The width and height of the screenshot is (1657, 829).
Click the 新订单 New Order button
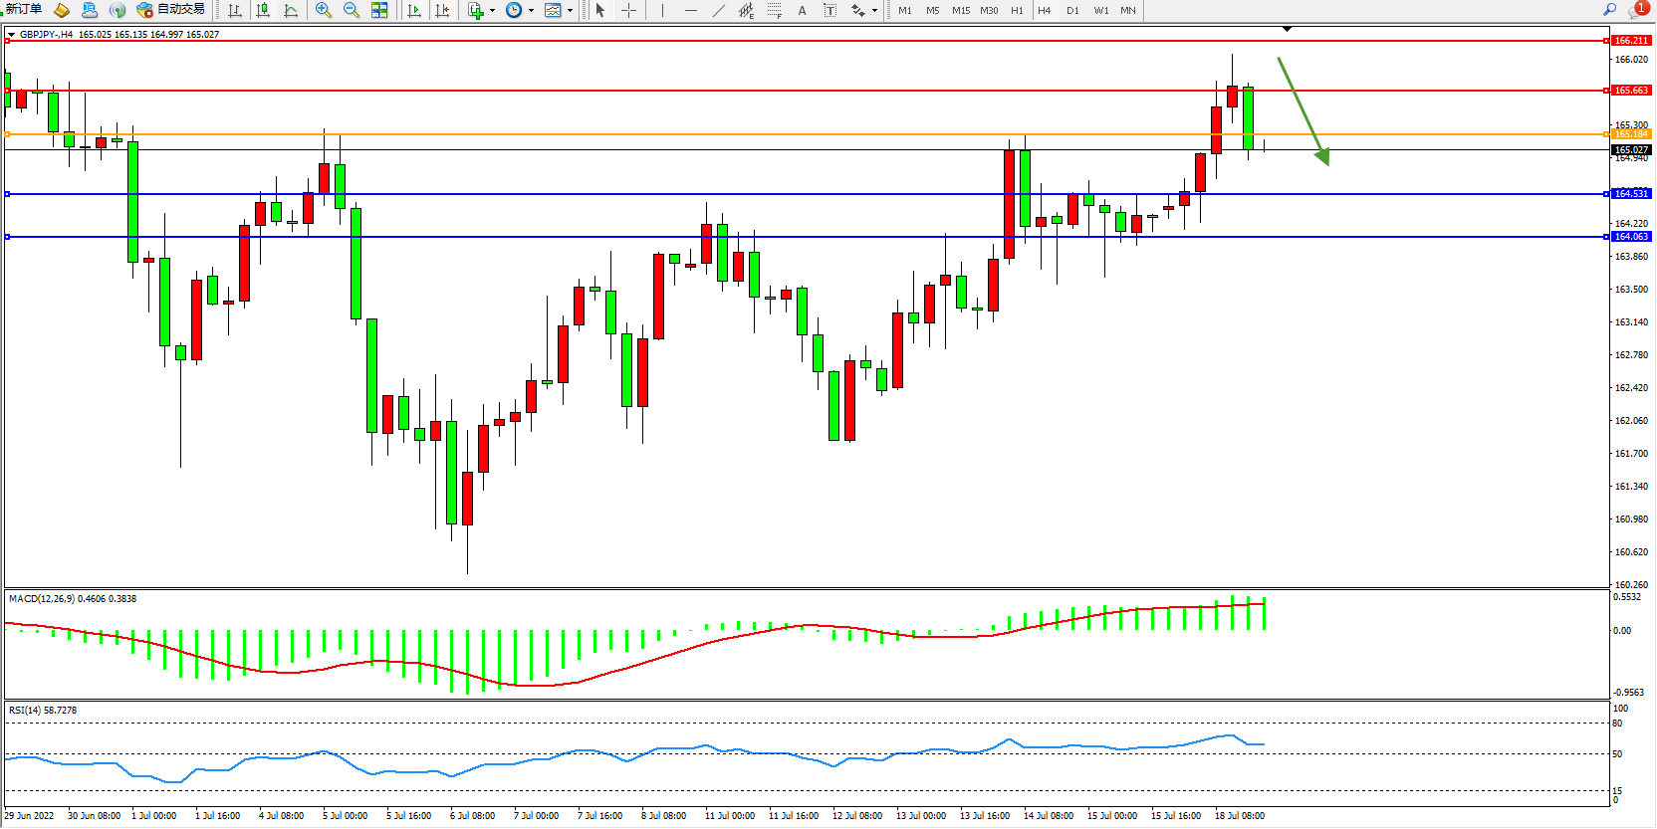(x=24, y=10)
